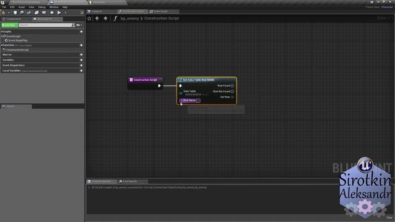Click the Construction Script node header
The height and width of the screenshot is (222, 395).
[x=146, y=80]
